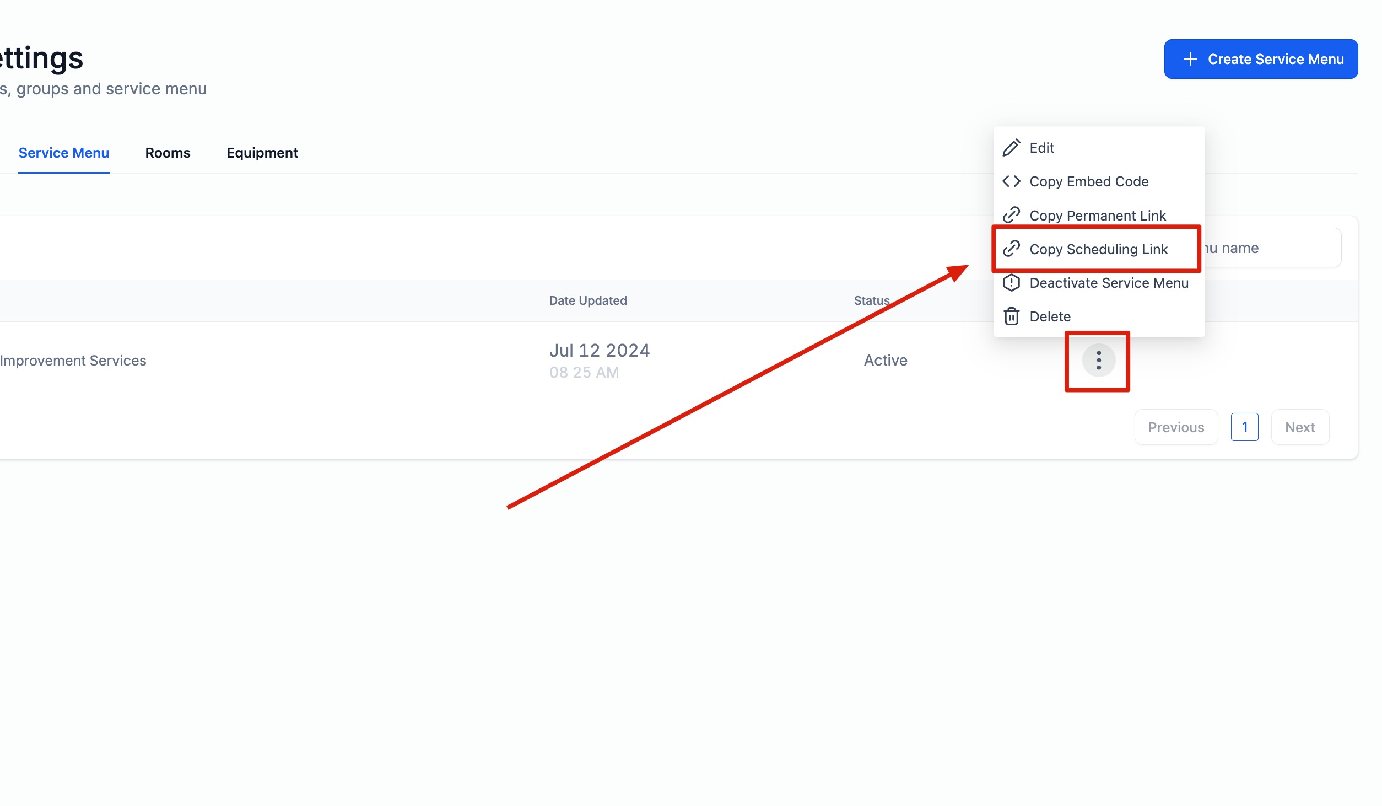1382x806 pixels.
Task: Click the plus icon on Create Service Menu
Action: 1190,60
